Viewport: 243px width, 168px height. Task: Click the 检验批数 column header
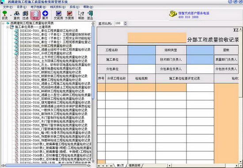[x=142, y=78]
